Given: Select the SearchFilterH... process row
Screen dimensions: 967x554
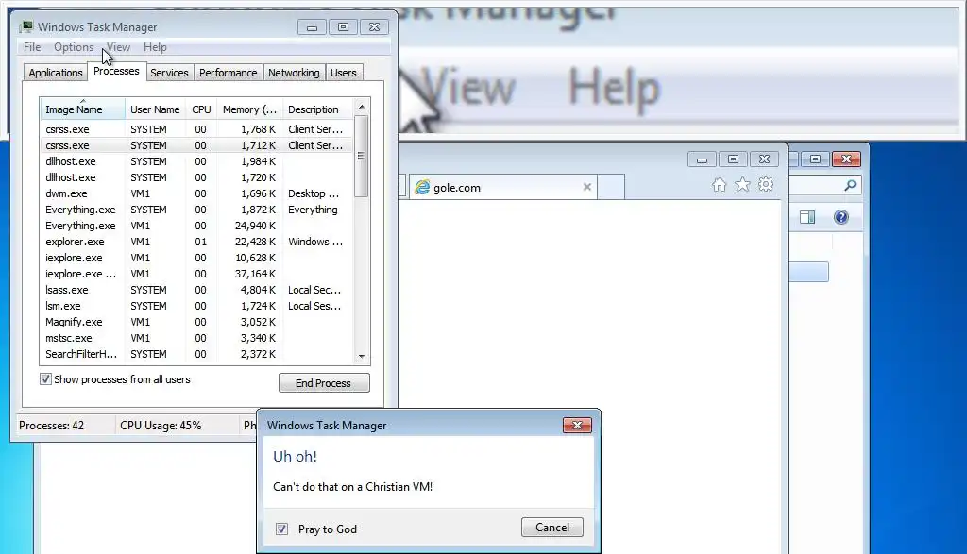Looking at the screenshot, I should click(196, 354).
